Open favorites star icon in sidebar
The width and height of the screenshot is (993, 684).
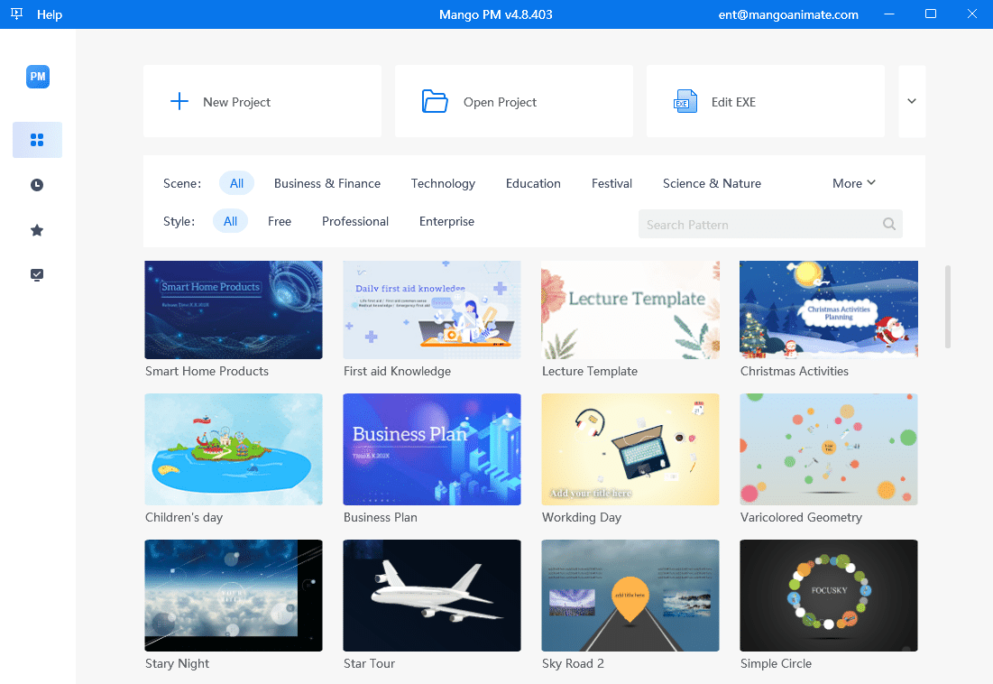37,230
